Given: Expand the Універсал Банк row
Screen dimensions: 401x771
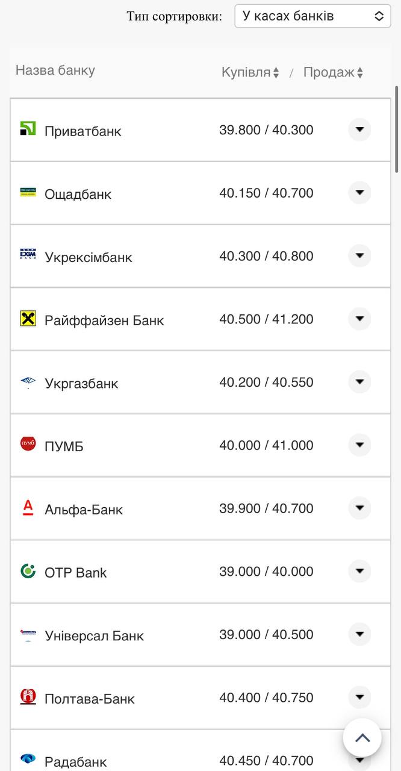Looking at the screenshot, I should click(359, 634).
